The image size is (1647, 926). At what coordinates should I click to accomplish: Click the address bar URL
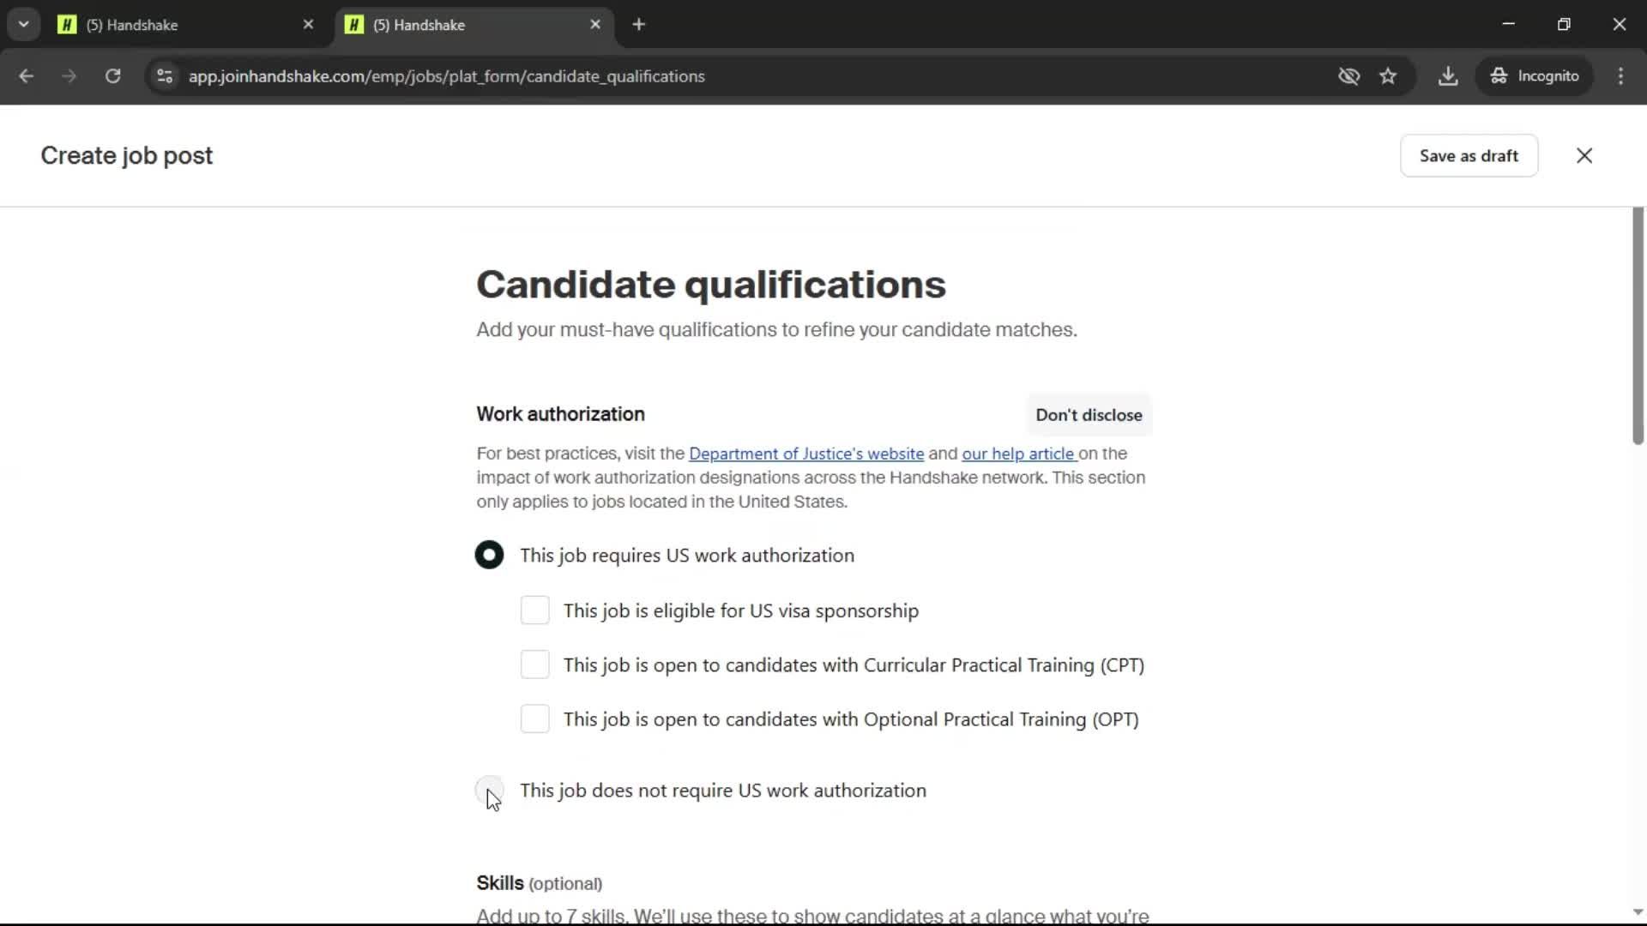[x=446, y=76]
